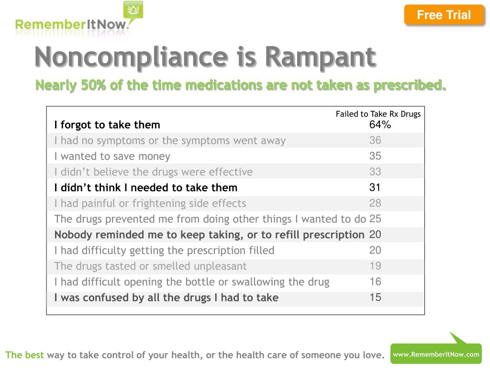
Task: Select the "I forgot to take them" row
Action: [x=235, y=125]
